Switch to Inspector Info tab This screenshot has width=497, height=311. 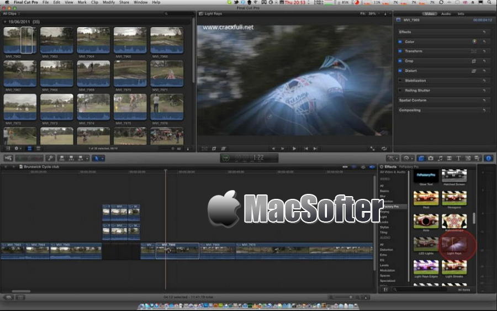coord(461,14)
